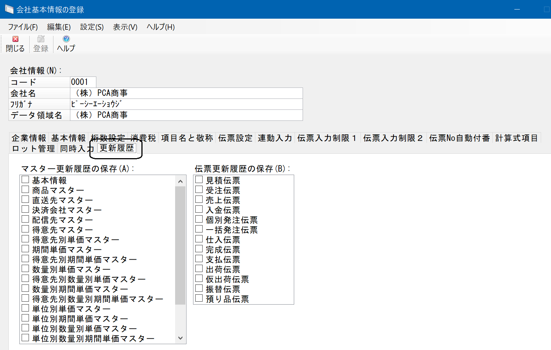The image size is (551, 350).
Task: Click the 閉じる (close) toolbar icon
Action: [x=15, y=39]
